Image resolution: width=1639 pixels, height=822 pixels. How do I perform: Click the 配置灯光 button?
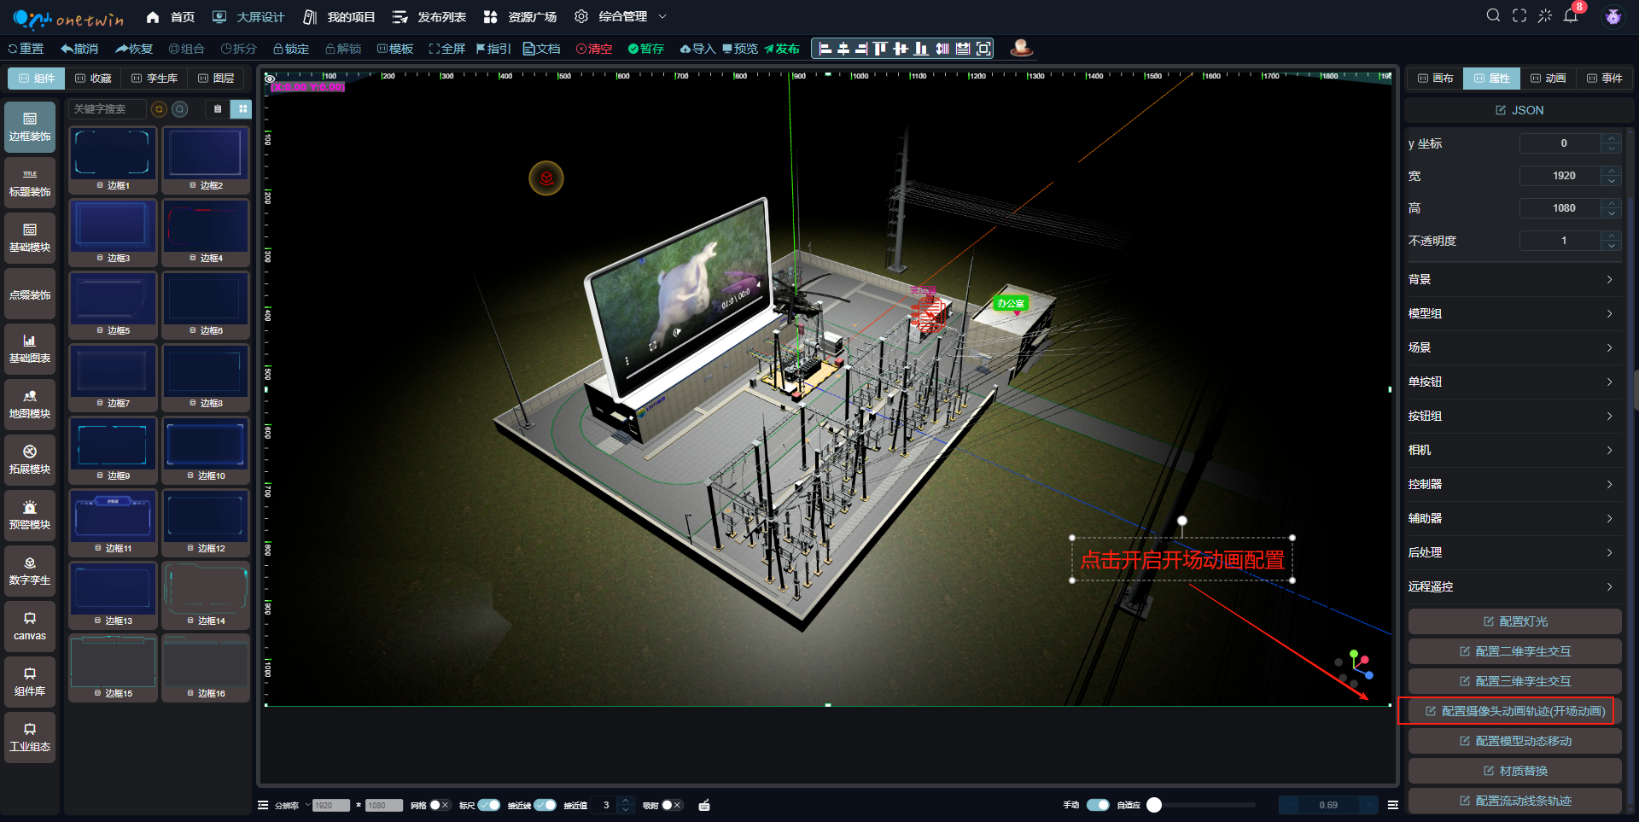pos(1514,621)
